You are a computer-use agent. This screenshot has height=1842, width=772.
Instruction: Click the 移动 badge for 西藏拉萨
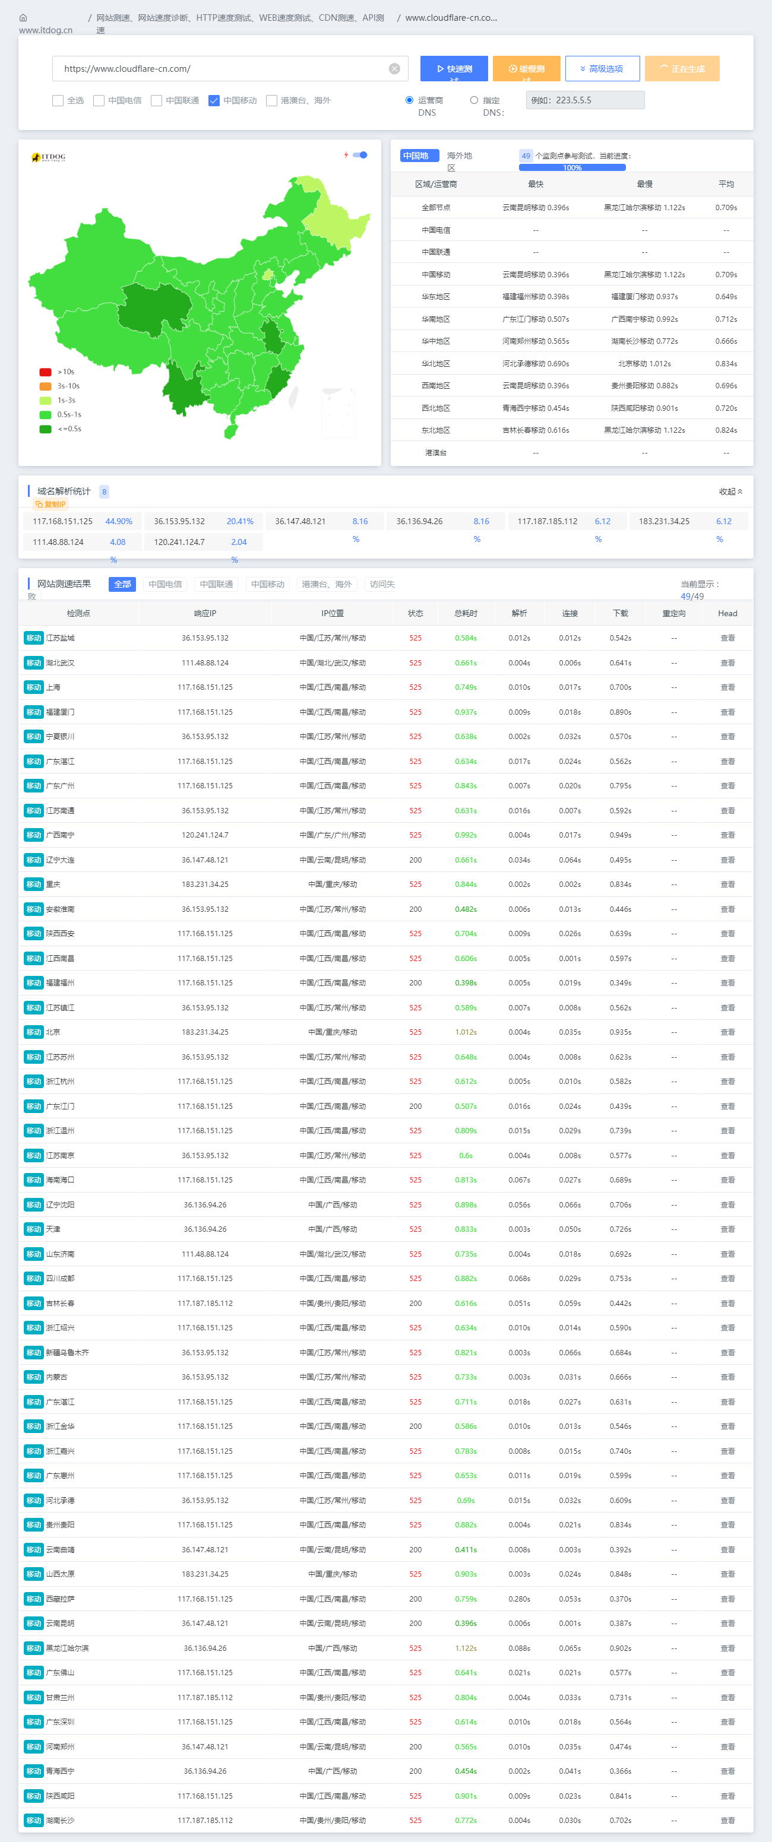tap(34, 1599)
